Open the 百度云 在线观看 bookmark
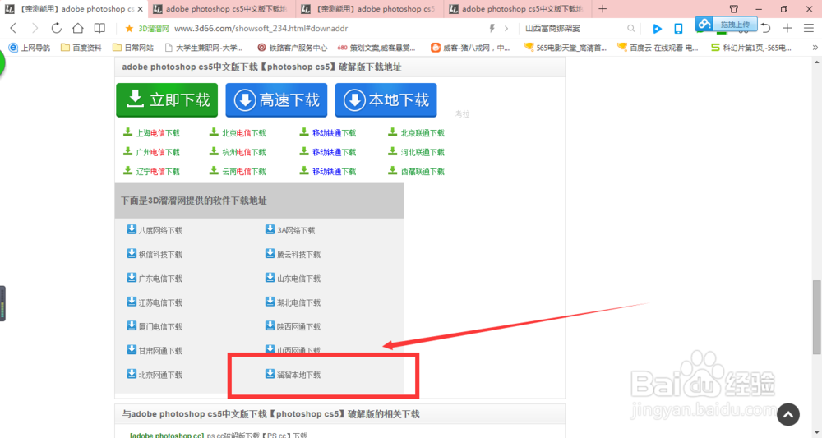This screenshot has width=822, height=438. [658, 48]
